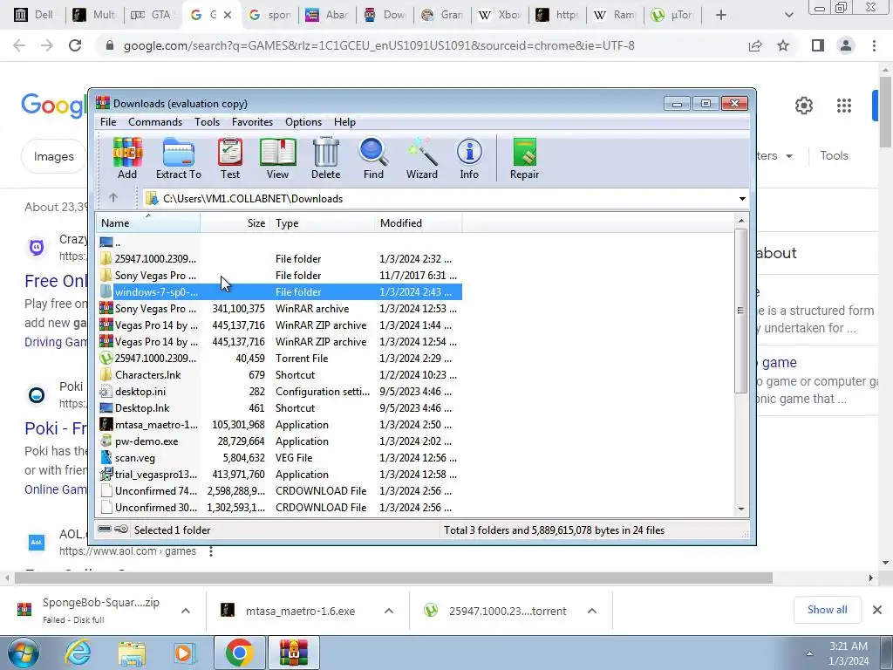Switch to the µTorrent tab
Screen dimensions: 893x670
click(672, 15)
